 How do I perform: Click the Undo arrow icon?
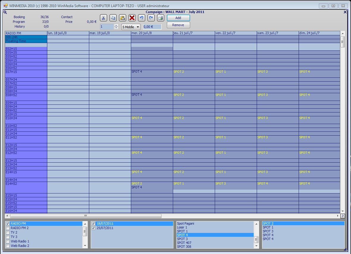[142, 18]
